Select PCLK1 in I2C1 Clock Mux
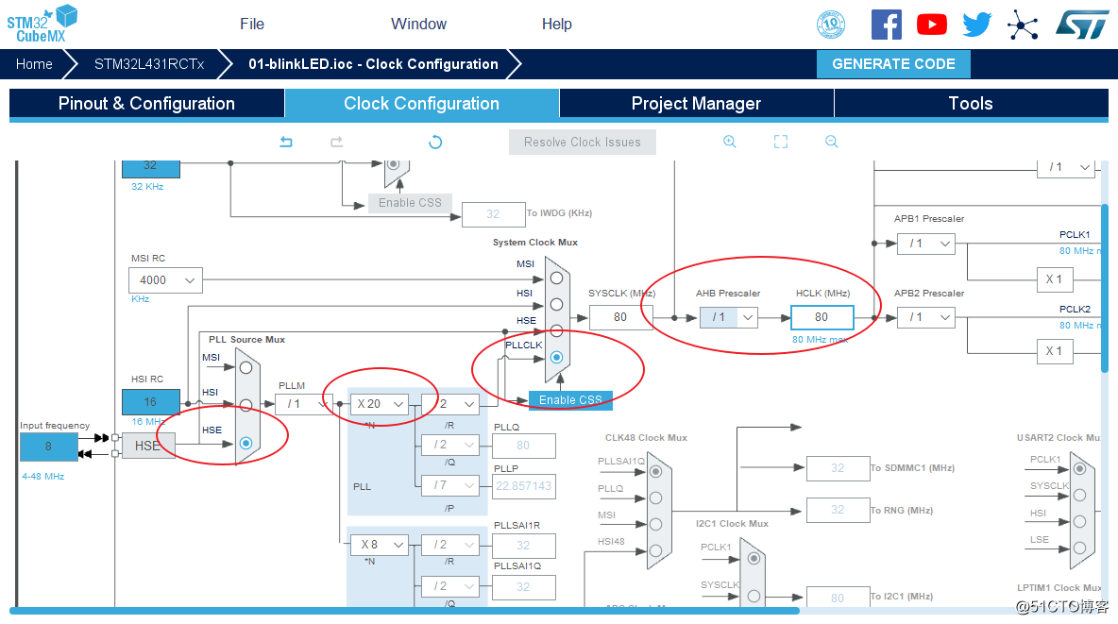 (x=754, y=559)
